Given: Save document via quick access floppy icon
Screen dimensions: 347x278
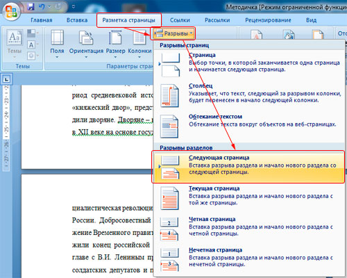Looking at the screenshot, I should (31, 7).
